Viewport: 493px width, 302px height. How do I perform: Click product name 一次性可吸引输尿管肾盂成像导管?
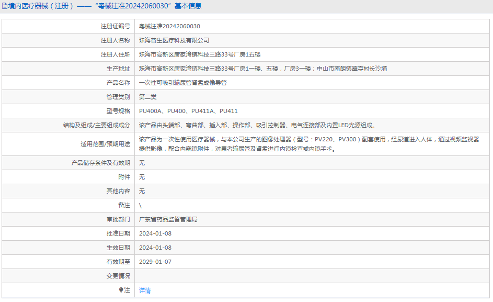(x=182, y=83)
